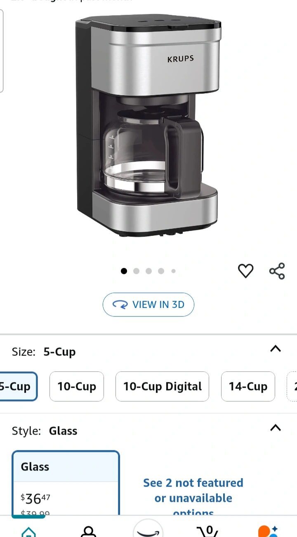Open VIEW IN 3D button
Screen dimensions: 297x537
click(148, 305)
